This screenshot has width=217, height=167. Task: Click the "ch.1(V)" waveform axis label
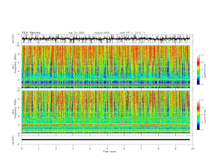[13, 39]
